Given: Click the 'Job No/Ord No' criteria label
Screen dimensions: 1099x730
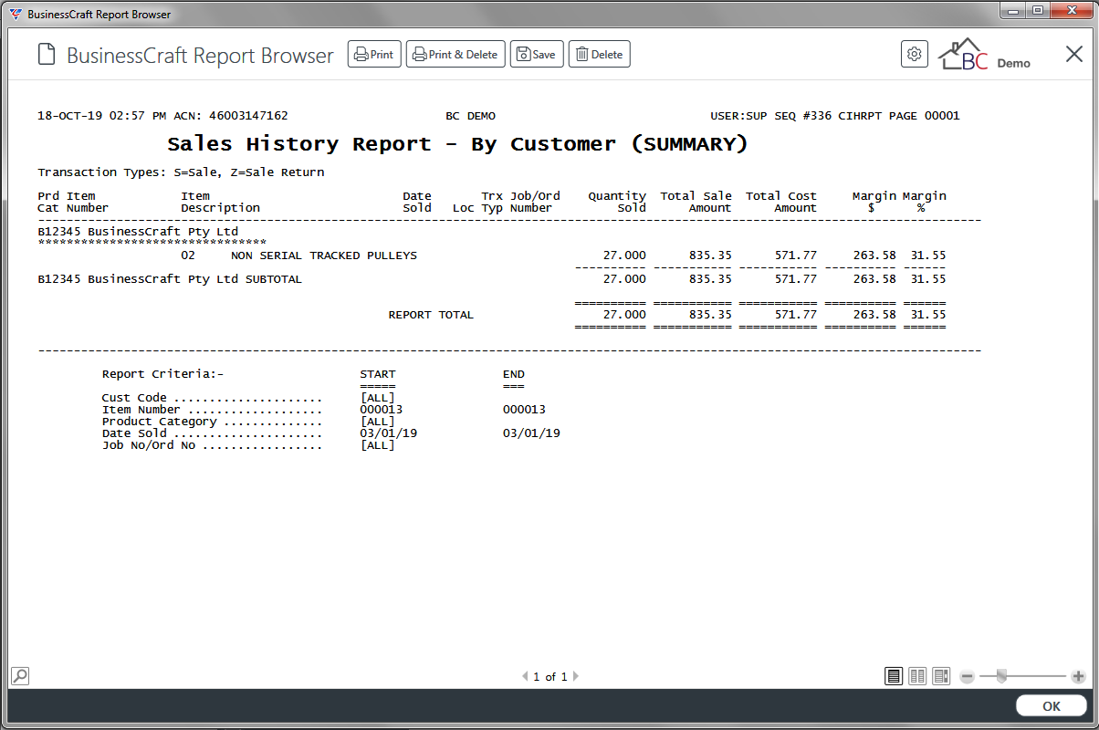Looking at the screenshot, I should (x=149, y=445).
